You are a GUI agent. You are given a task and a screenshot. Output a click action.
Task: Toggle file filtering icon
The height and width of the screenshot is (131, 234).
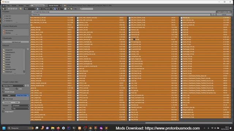pyautogui.click(x=68, y=9)
